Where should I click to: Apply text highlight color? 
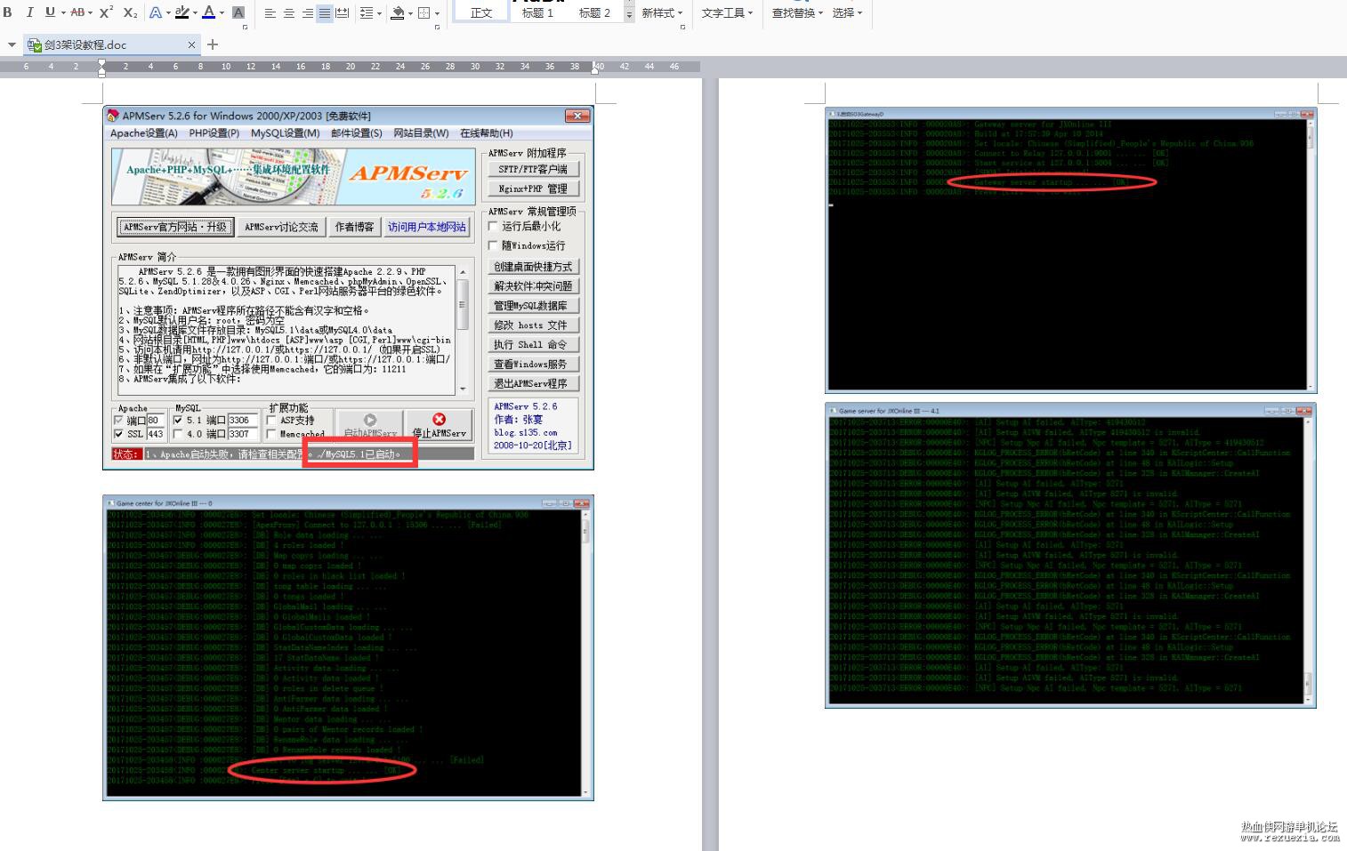point(181,12)
